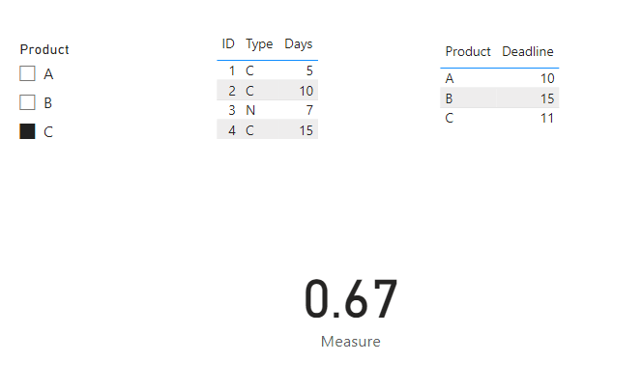Sort by the Days column header
The image size is (642, 390).
tap(299, 44)
